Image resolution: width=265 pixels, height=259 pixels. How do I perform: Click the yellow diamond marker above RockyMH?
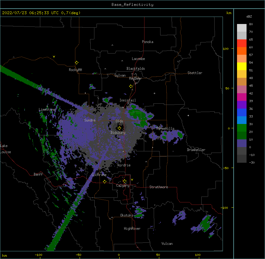pyautogui.click(x=77, y=63)
